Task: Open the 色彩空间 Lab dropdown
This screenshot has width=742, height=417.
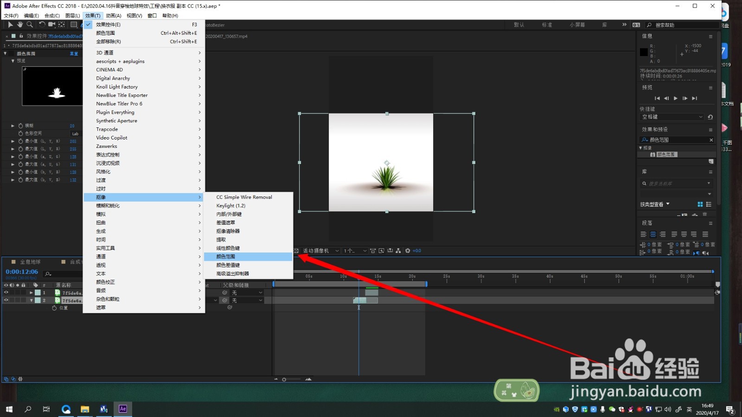Action: click(x=75, y=134)
